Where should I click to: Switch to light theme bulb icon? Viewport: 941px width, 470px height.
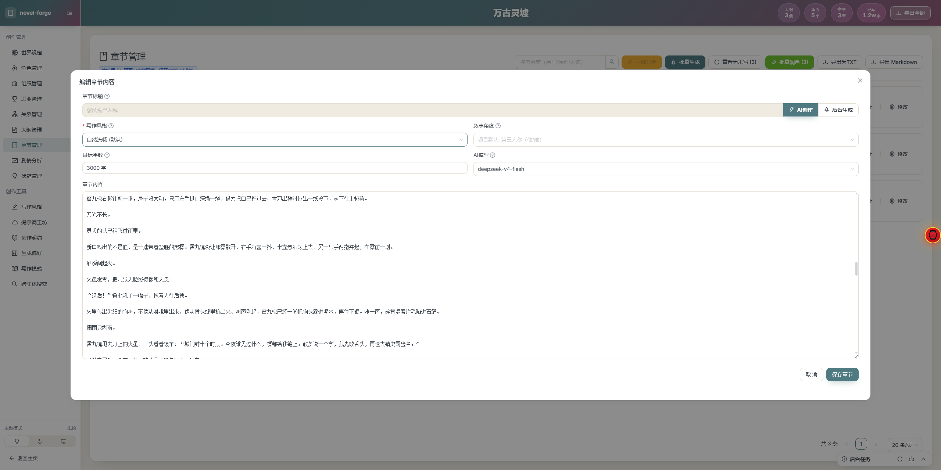coord(17,441)
